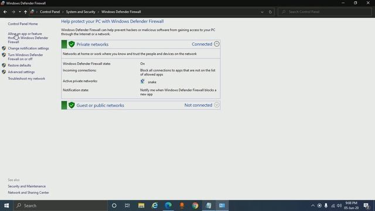Launch Microsoft Edge from taskbar
The height and width of the screenshot is (211, 375).
[168, 206]
